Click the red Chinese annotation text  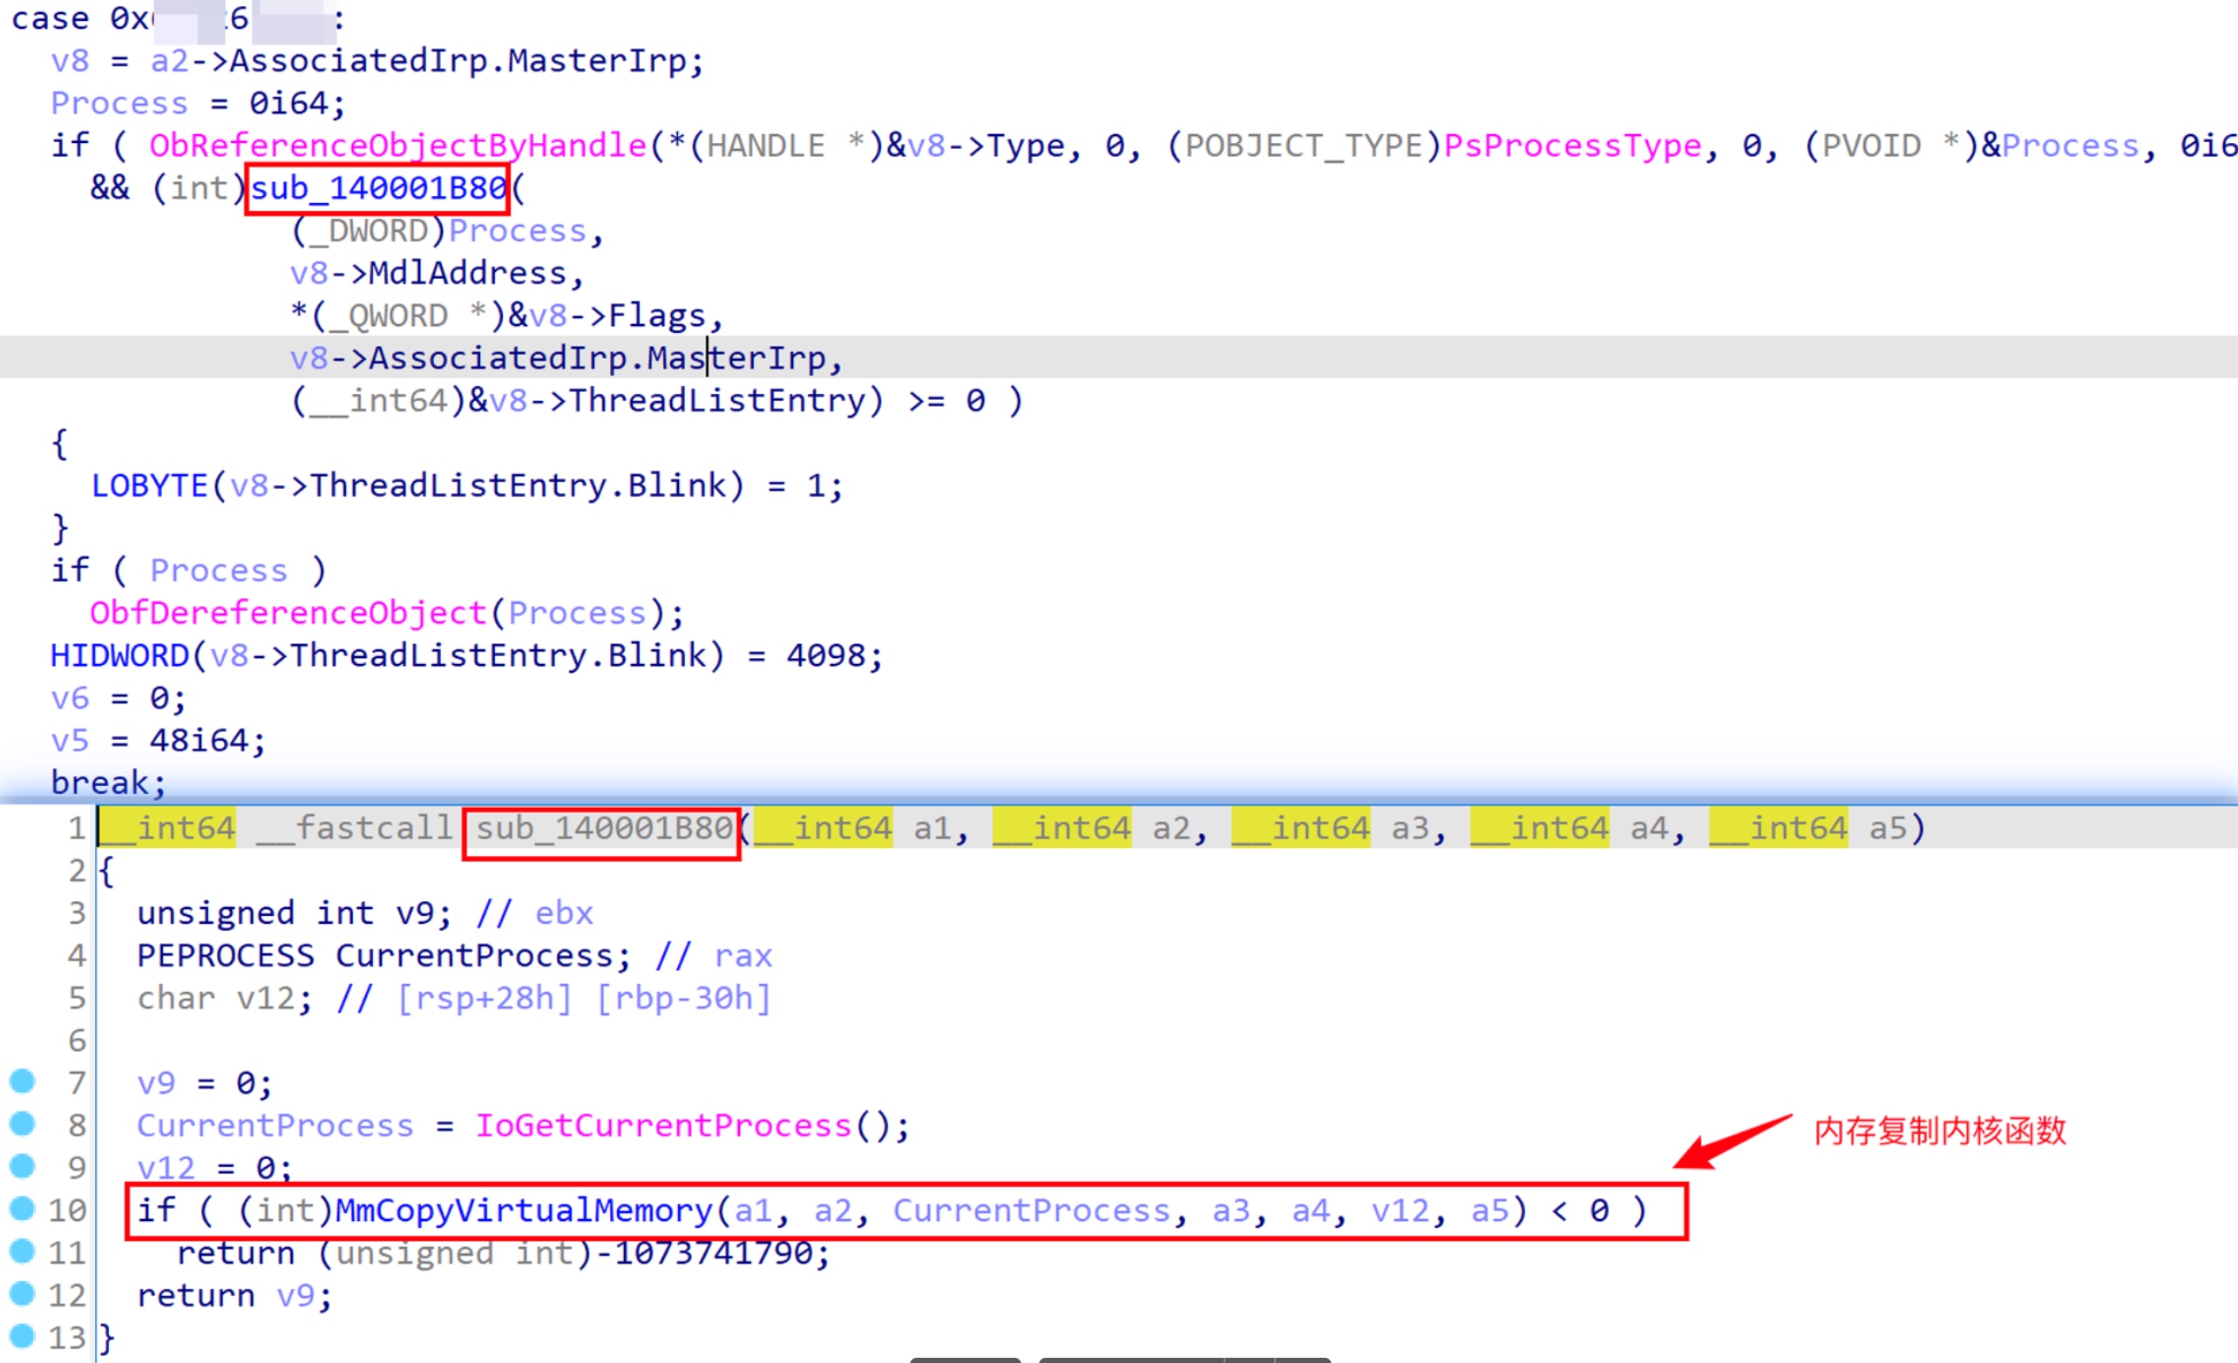coord(1940,1131)
